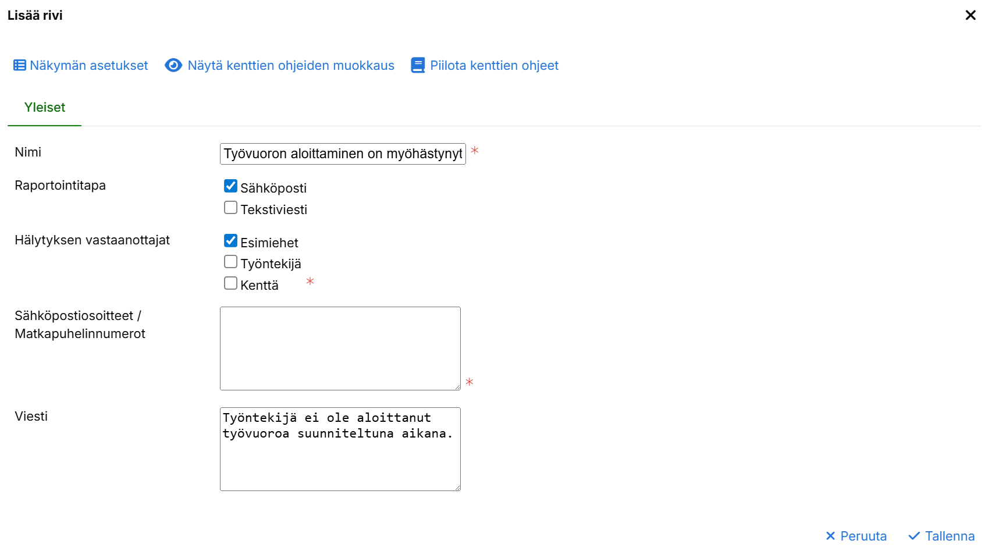Enable the Tekstiviesti checkbox
The image size is (985, 551).
(x=230, y=208)
